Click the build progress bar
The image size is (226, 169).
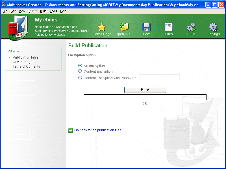145,97
